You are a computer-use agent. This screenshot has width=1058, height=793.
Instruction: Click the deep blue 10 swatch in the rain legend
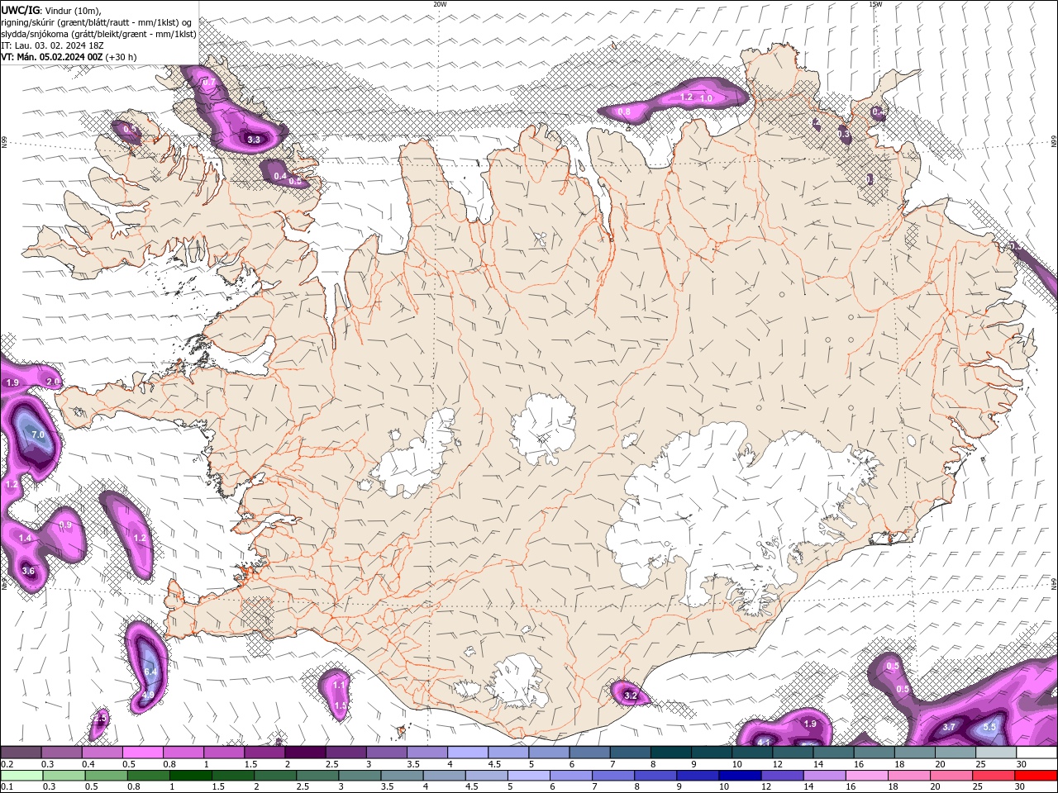[x=739, y=776]
